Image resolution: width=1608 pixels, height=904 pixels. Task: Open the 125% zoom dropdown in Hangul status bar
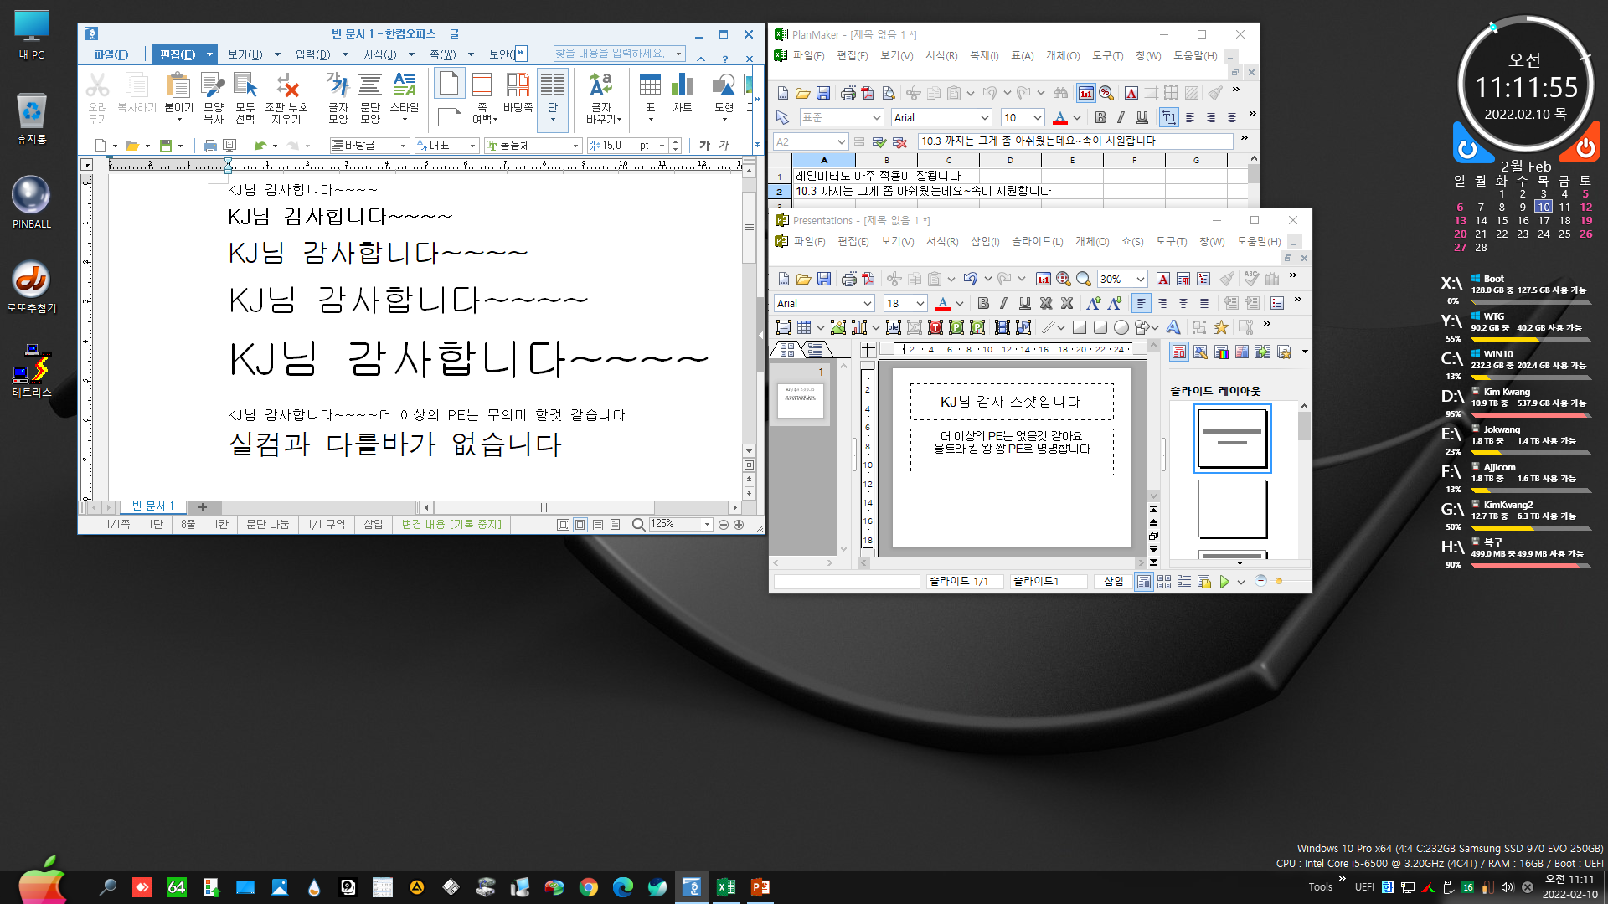pos(707,524)
